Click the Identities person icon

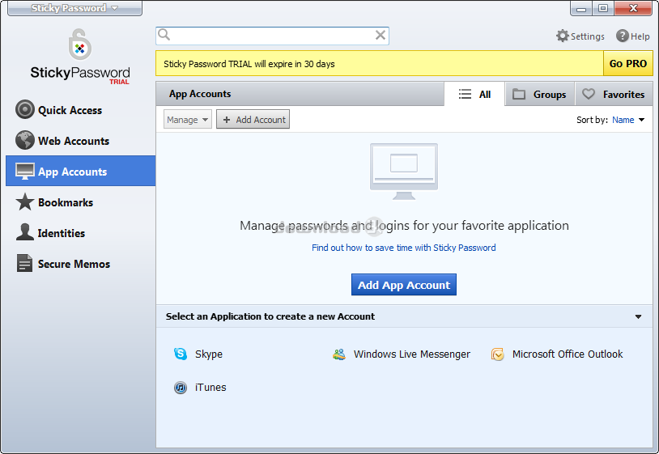(x=25, y=232)
